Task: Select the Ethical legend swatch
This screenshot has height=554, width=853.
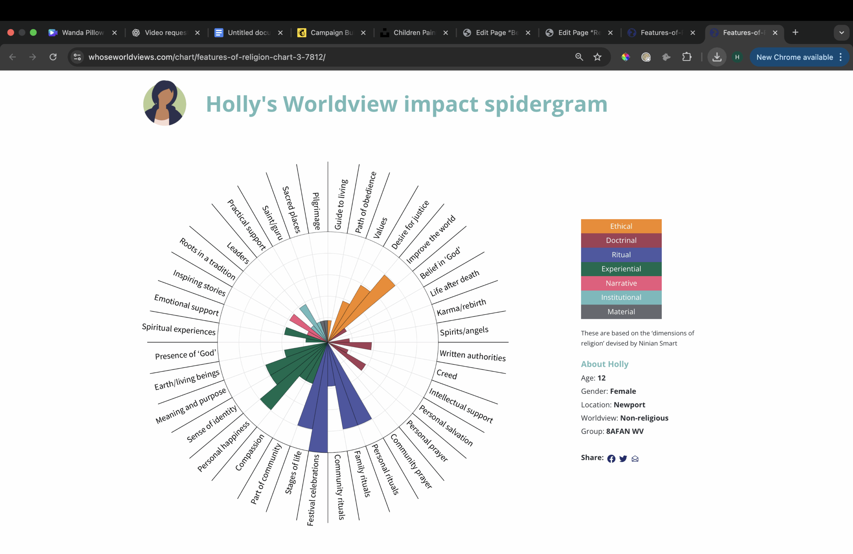Action: click(621, 226)
